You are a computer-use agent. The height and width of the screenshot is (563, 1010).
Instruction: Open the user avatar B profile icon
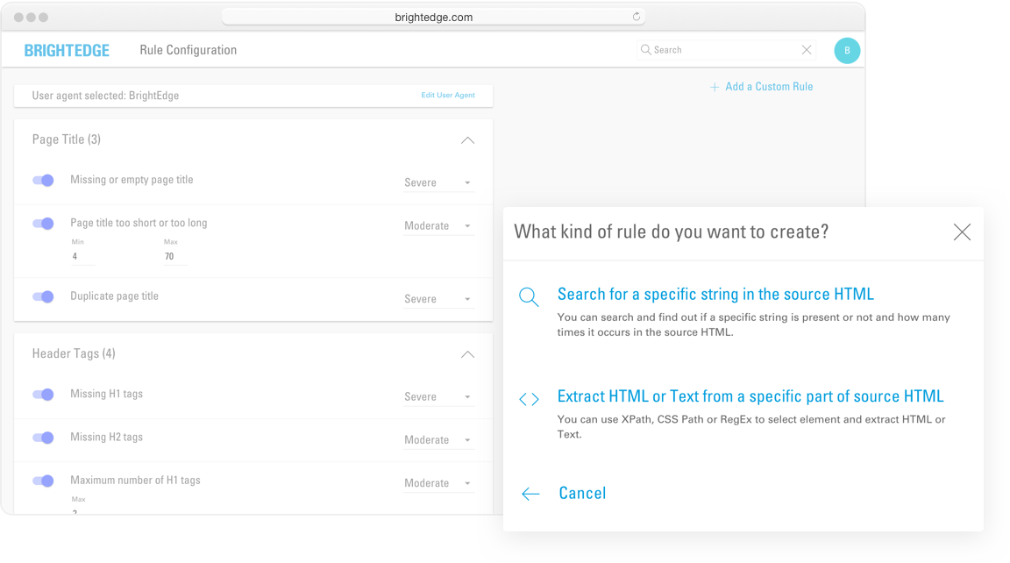[847, 50]
